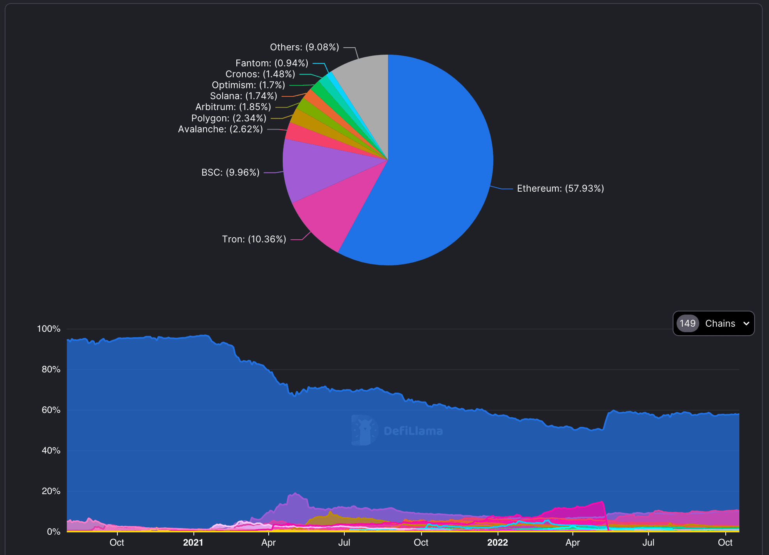Viewport: 769px width, 555px height.
Task: Click the 'Solana: (1.74%)' label
Action: pyautogui.click(x=244, y=96)
